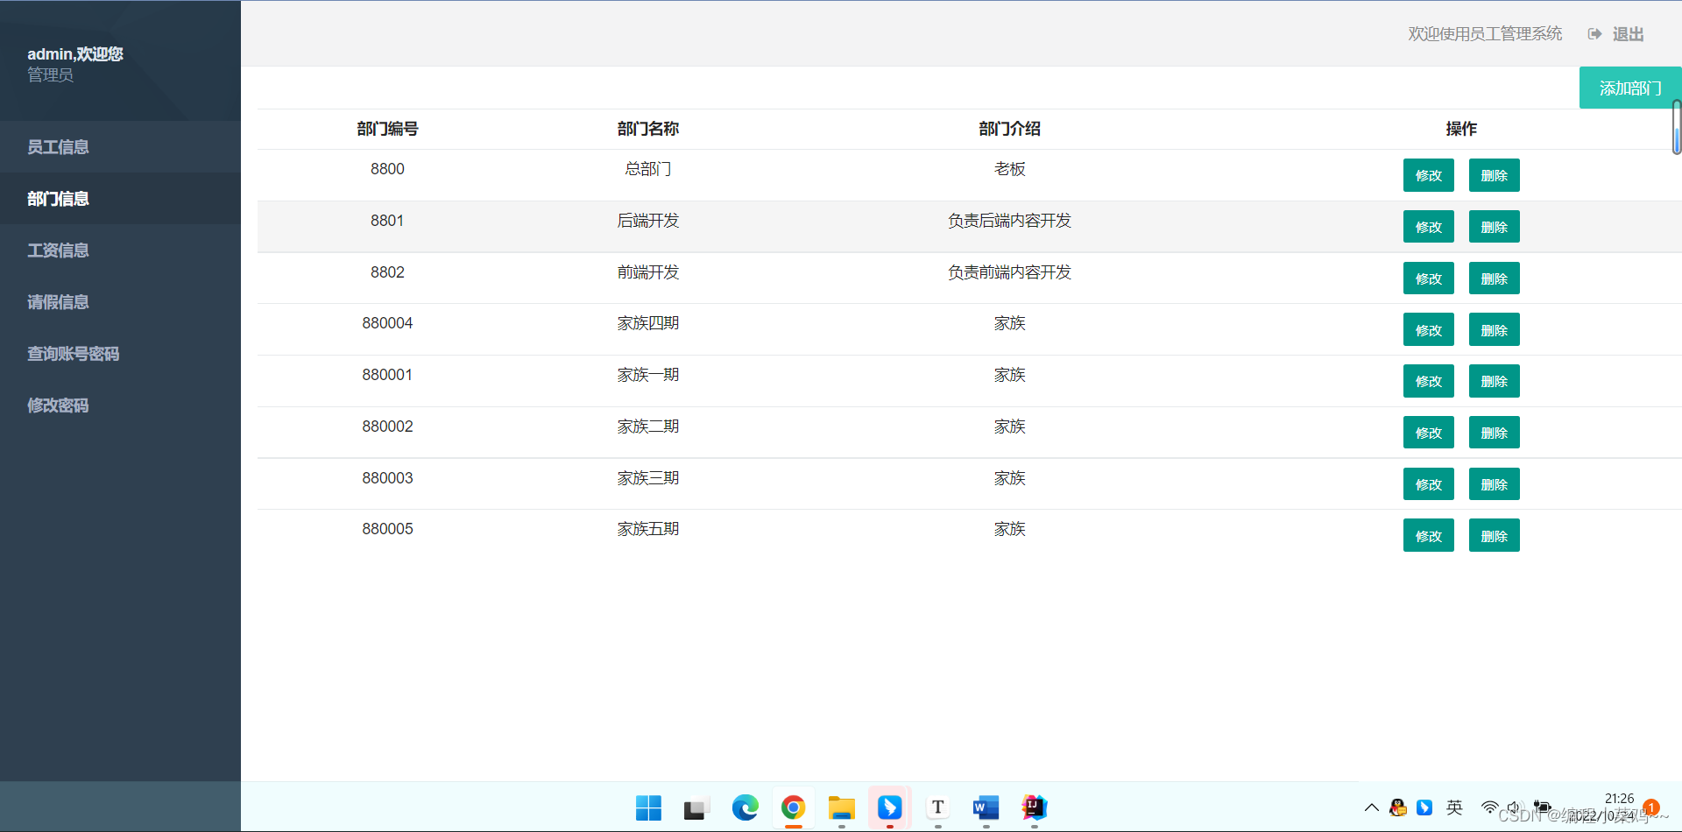Click 修改 for department 8800

1429,175
